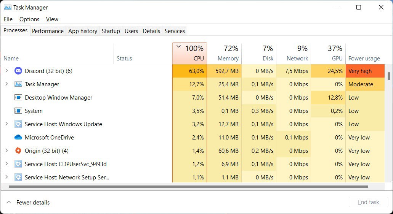Click Desktop Window Manager's 12,8% GPU cell

tap(328, 98)
